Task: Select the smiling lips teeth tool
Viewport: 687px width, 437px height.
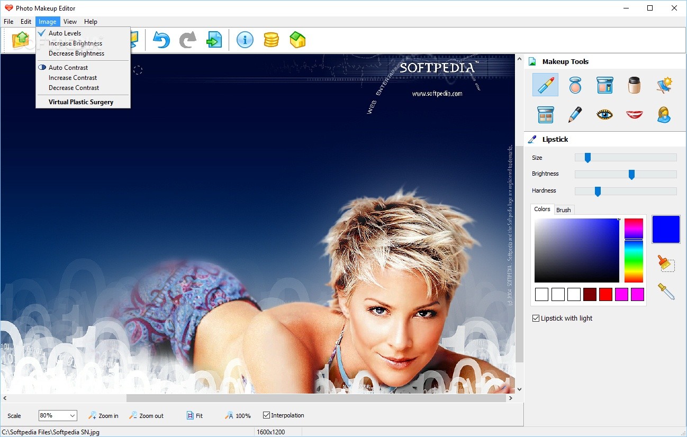Action: click(634, 114)
